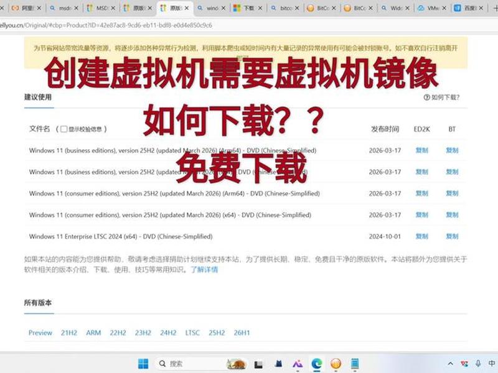Viewport: 498px width, 373px height.
Task: Close the VMw browser tab
Action: tap(444, 8)
